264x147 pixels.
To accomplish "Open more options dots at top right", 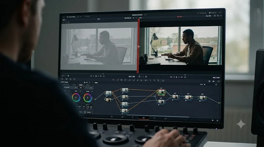I will 221,16.
